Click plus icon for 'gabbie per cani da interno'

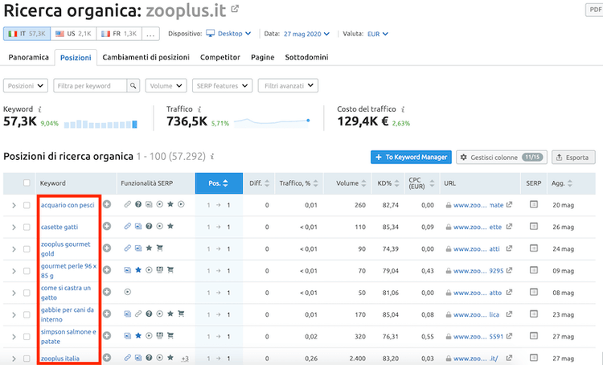point(107,314)
